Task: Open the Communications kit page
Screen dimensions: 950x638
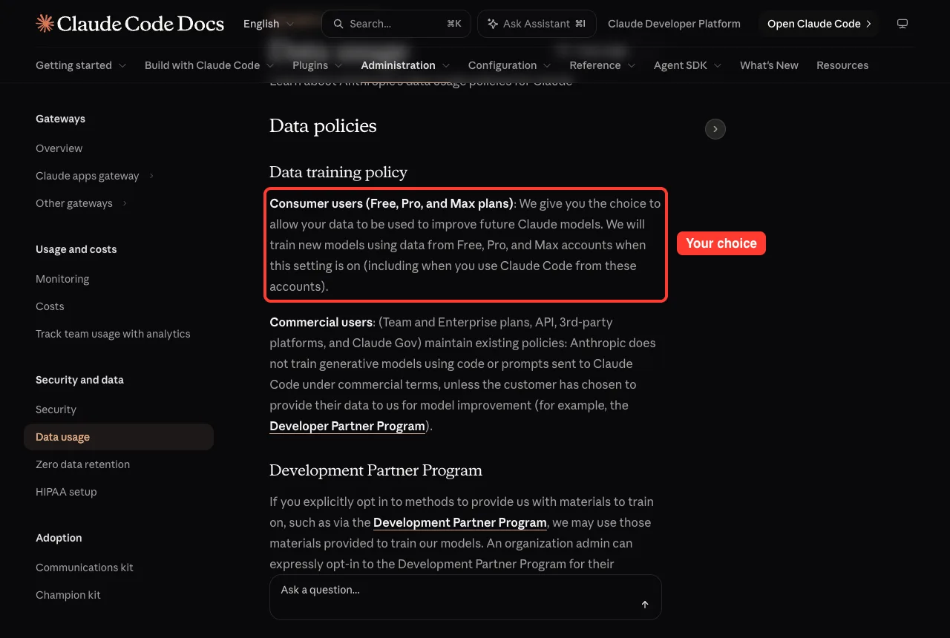Action: 85,568
